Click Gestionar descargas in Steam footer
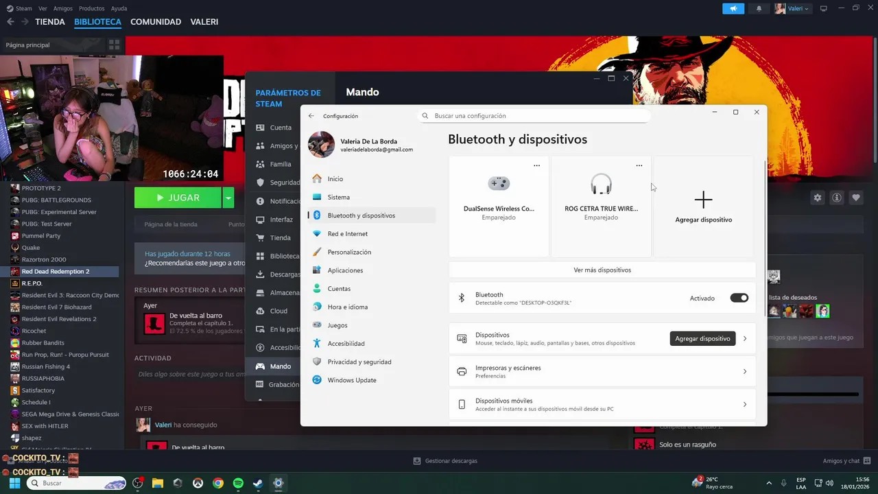The width and height of the screenshot is (878, 494). (445, 461)
